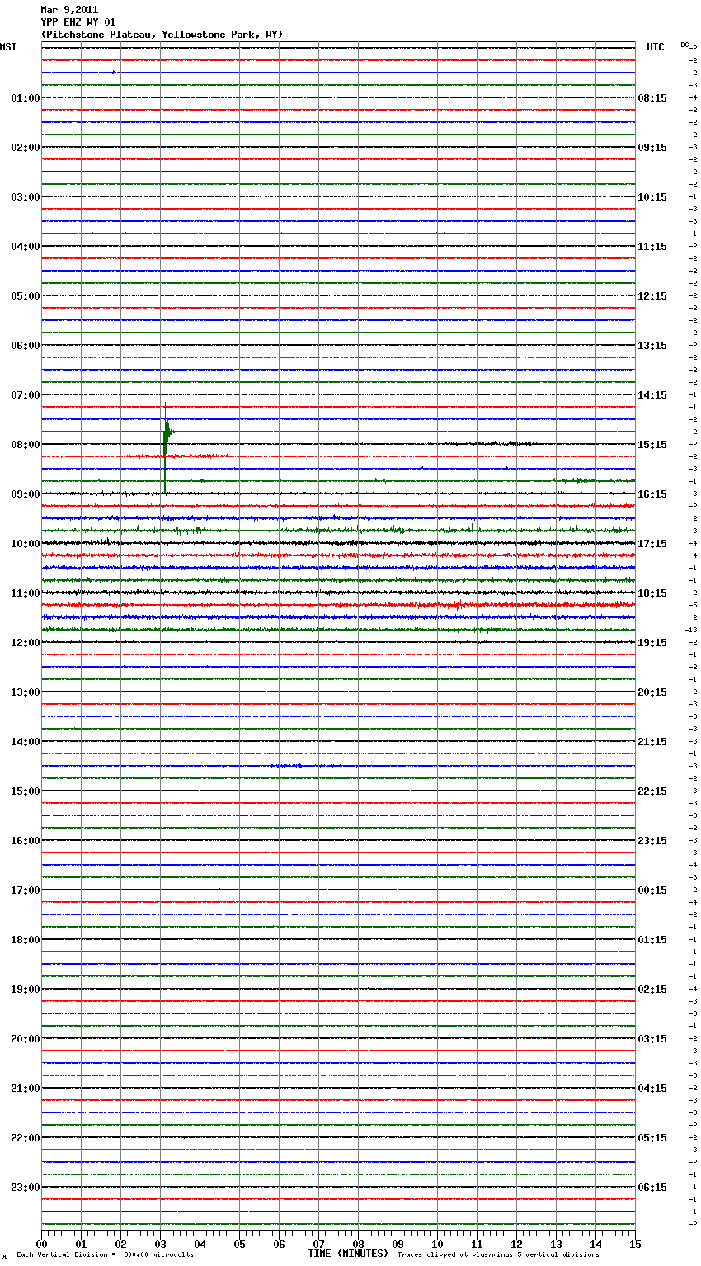The height and width of the screenshot is (1266, 701).
Task: Click the "Each Vertical Division = 800.00 microvolts" note
Action: (105, 1254)
